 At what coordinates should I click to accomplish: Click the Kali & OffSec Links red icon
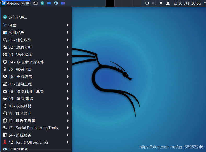pos(5,142)
